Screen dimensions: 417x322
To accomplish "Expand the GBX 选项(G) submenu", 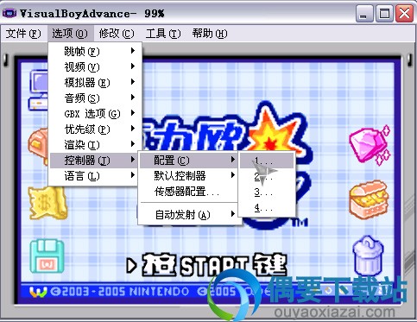I will pos(95,114).
